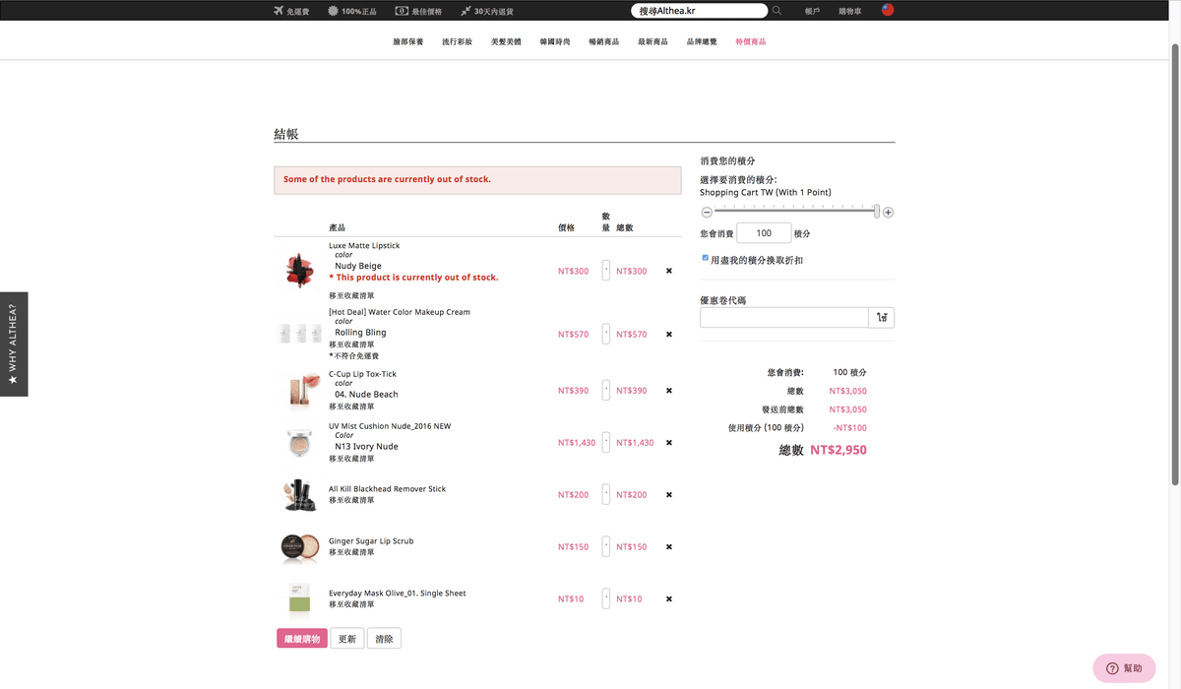The height and width of the screenshot is (689, 1181).
Task: Click the best price money icon
Action: (x=402, y=11)
